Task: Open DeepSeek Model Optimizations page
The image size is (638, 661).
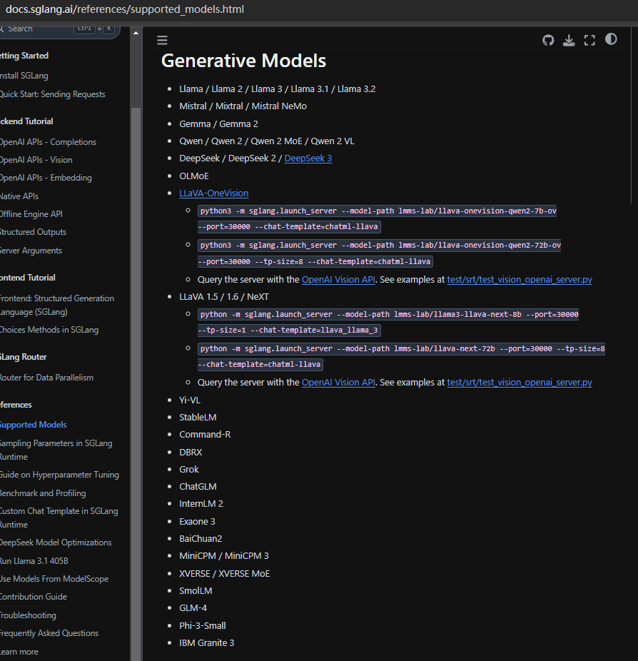Action: click(55, 543)
